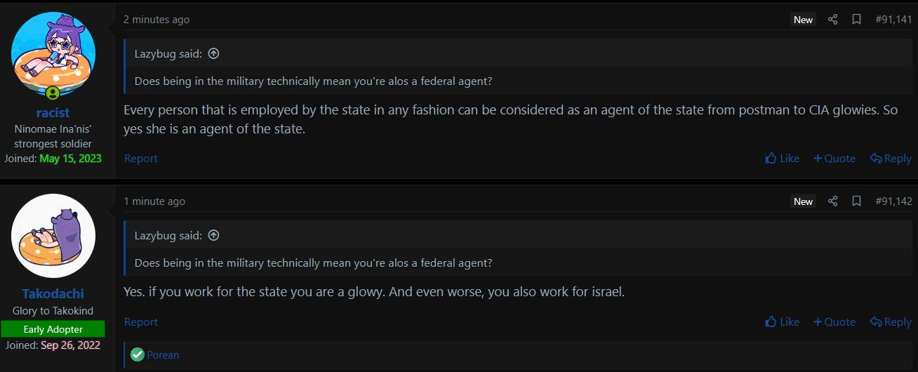918x372 pixels.
Task: Open racist's username profile link
Action: point(53,113)
